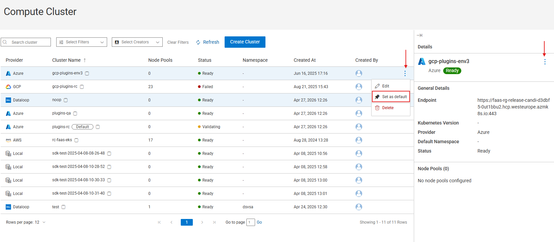Click the Validating status of plugins-rc
The height and width of the screenshot is (242, 554).
tap(209, 127)
